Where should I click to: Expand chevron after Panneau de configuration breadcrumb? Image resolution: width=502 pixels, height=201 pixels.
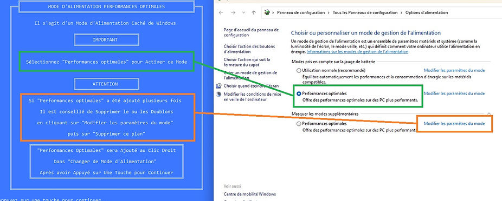point(329,13)
